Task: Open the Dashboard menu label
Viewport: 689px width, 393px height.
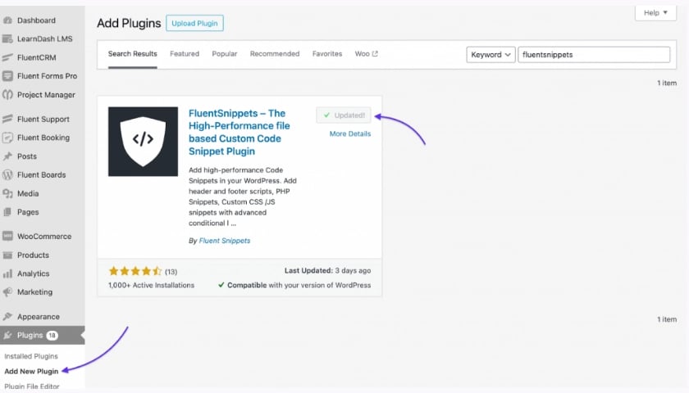Action: click(x=36, y=20)
